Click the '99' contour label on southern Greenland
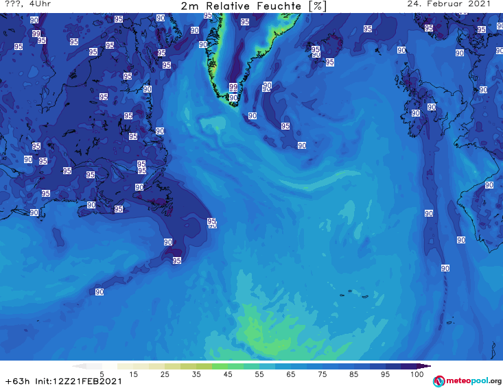Image resolution: width=503 pixels, height=388 pixels. (233, 87)
